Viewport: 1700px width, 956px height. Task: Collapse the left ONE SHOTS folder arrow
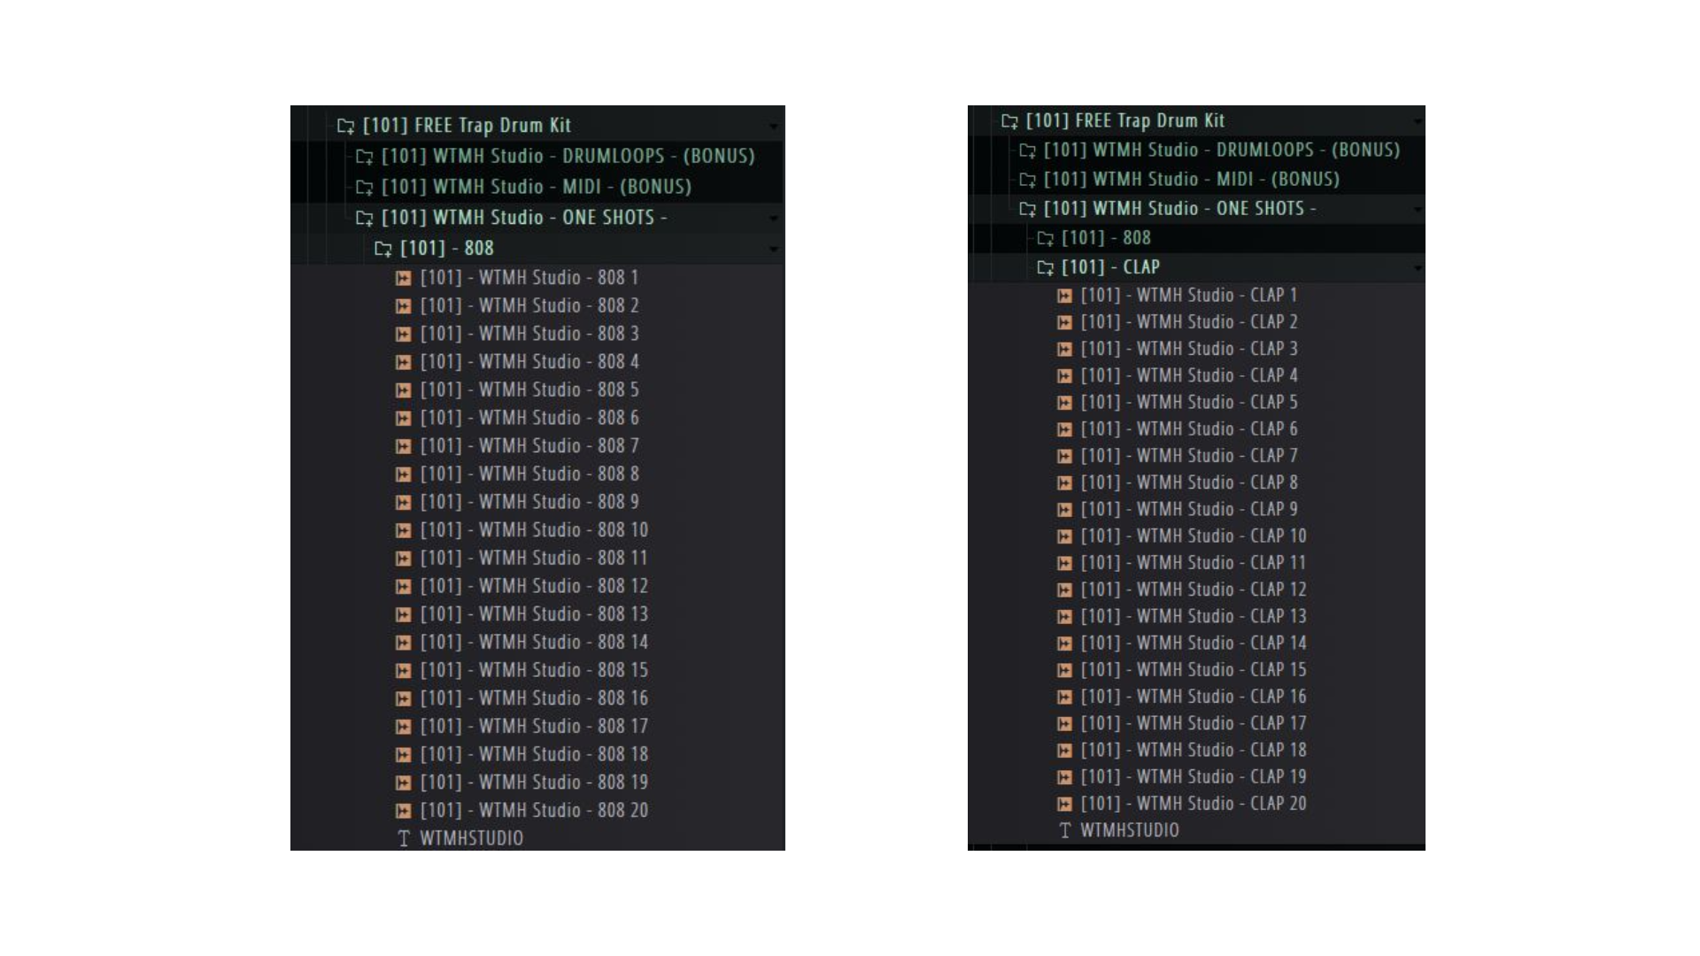coord(774,219)
